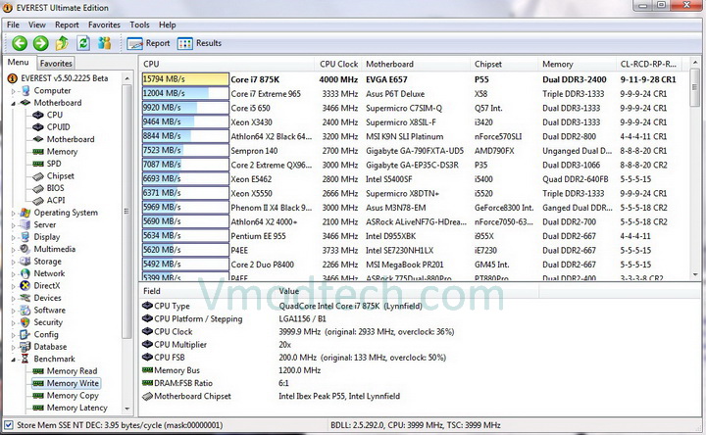Click the Database icon in the tree
The width and height of the screenshot is (706, 435).
coord(25,347)
